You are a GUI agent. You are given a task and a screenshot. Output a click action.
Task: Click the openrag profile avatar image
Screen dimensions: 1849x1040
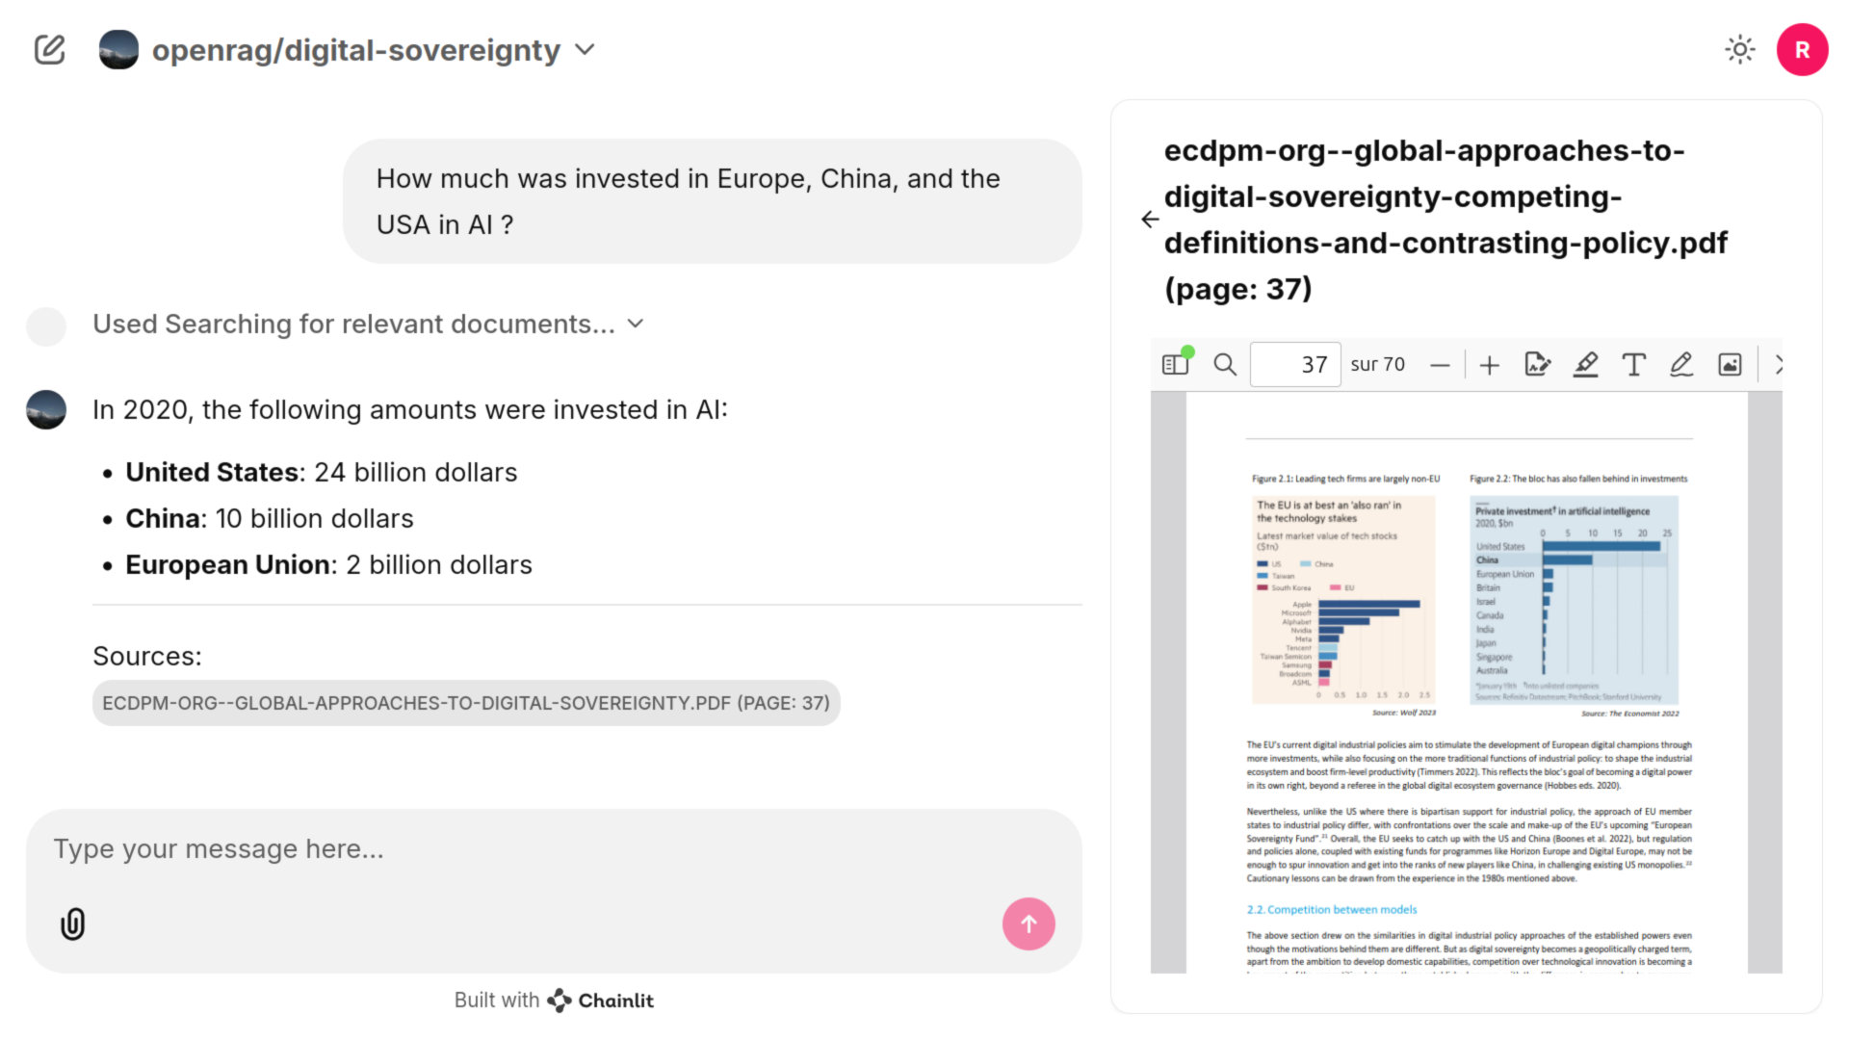pos(118,50)
